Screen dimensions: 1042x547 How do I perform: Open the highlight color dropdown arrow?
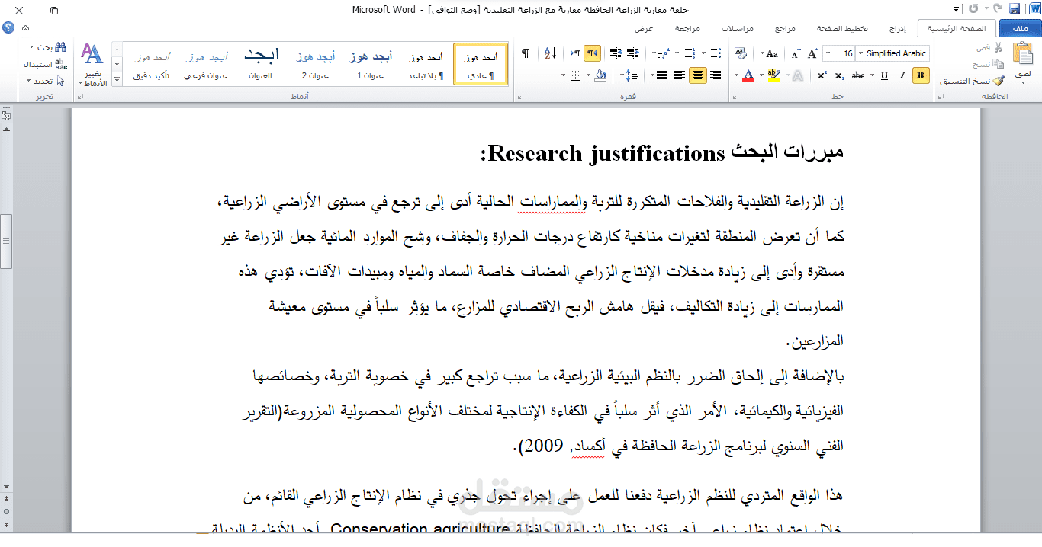[x=761, y=75]
